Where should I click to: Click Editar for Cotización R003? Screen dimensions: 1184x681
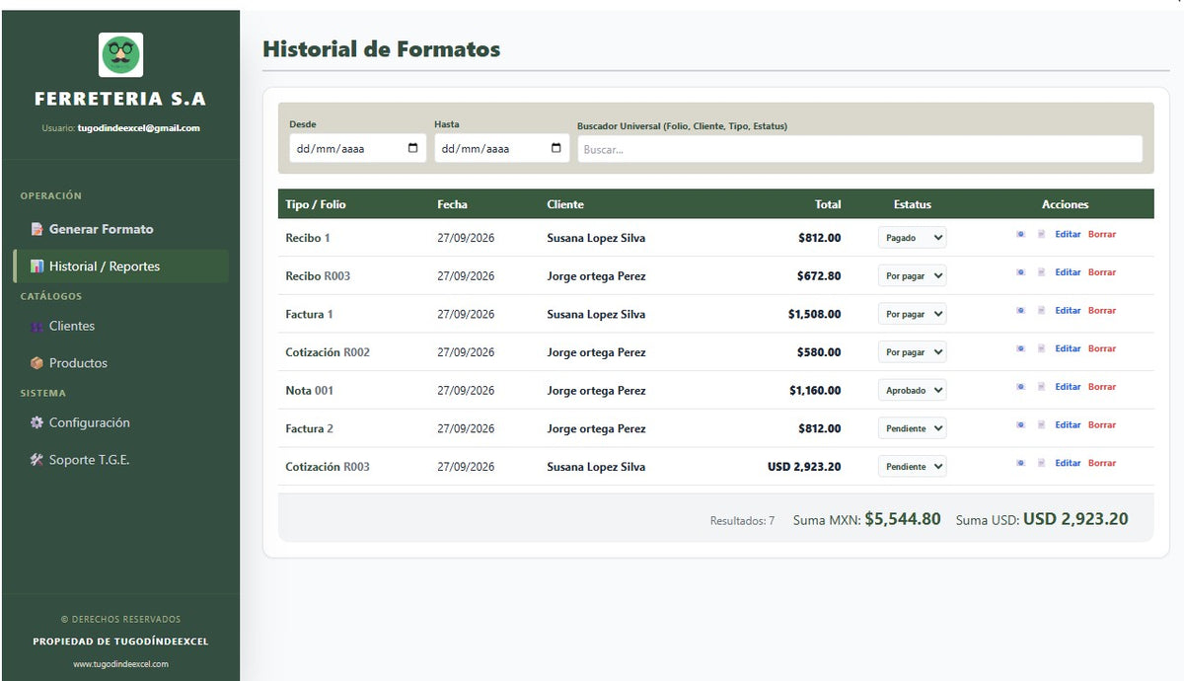[x=1068, y=463]
